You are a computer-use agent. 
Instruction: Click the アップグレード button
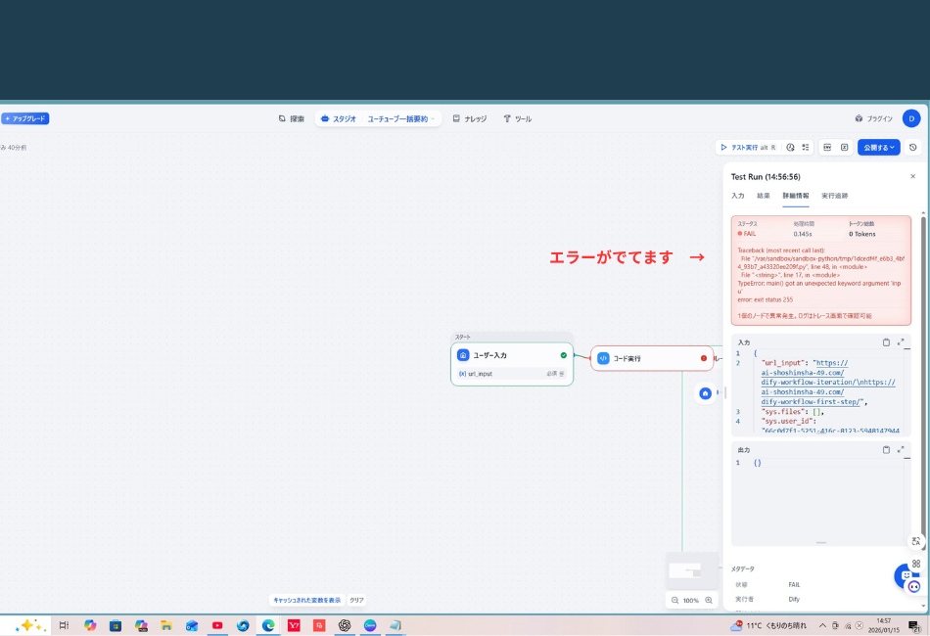26,118
